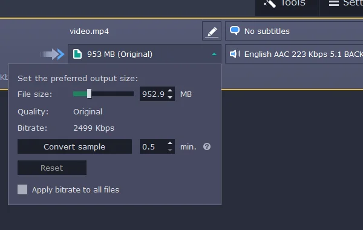Click the audio speaker icon
Viewport: 363px width, 230px height.
(x=235, y=54)
